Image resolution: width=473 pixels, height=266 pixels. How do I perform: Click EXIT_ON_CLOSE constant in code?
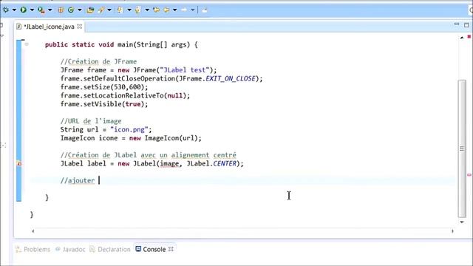pyautogui.click(x=230, y=79)
